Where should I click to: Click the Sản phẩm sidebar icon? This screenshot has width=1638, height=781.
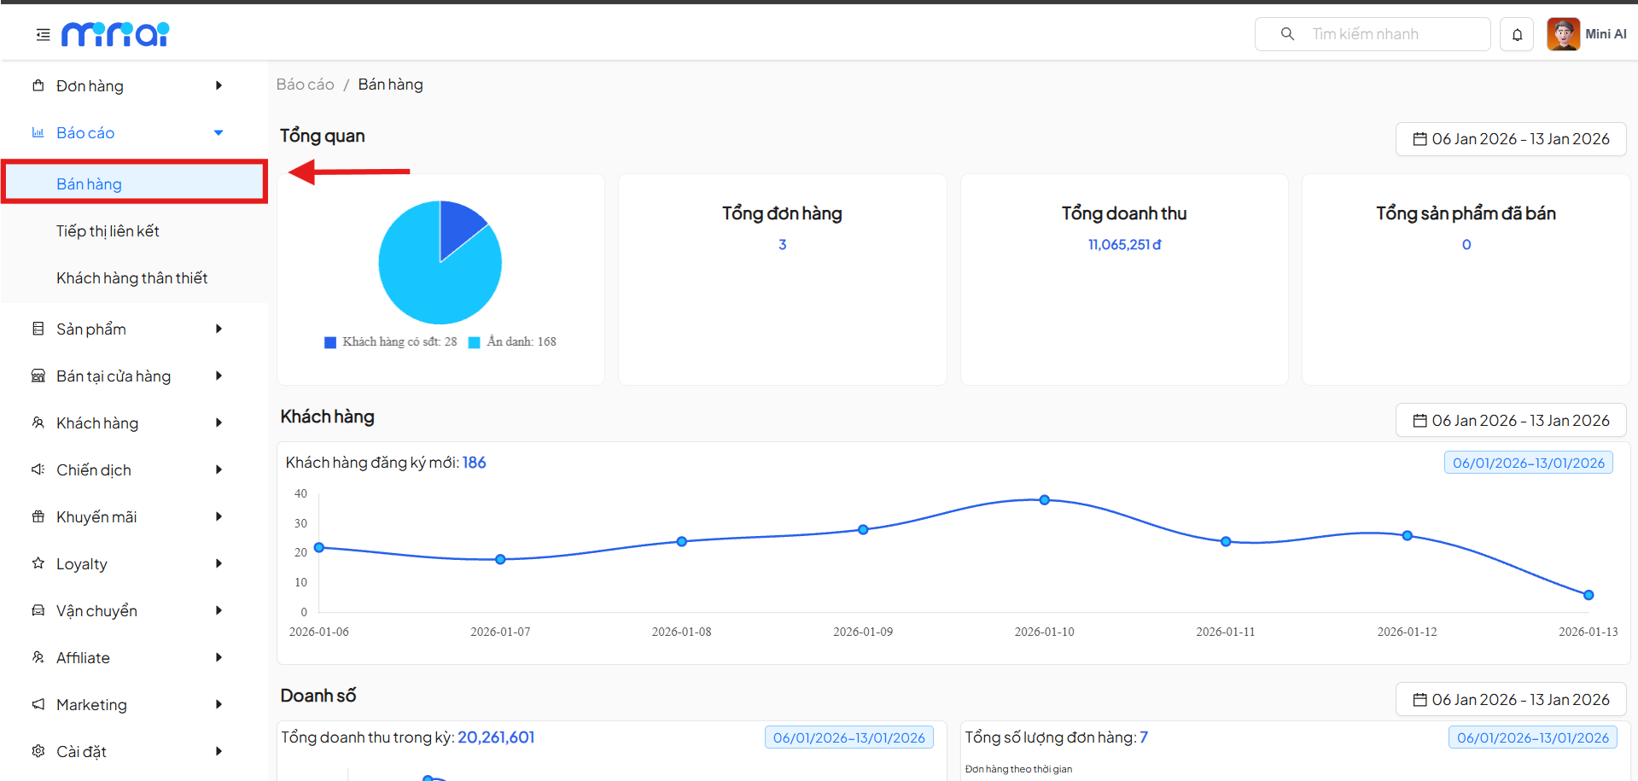(x=38, y=329)
